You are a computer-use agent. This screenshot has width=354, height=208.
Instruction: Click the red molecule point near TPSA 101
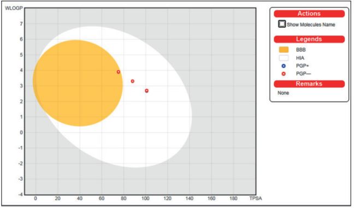click(x=147, y=91)
